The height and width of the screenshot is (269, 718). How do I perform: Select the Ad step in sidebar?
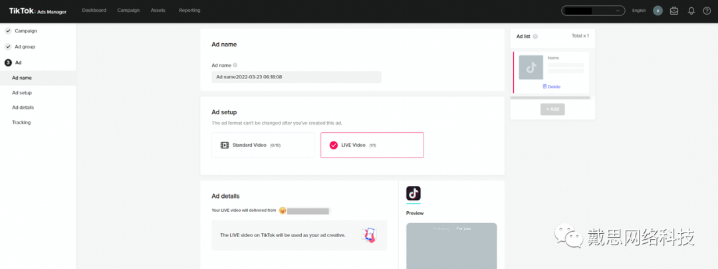pos(19,62)
